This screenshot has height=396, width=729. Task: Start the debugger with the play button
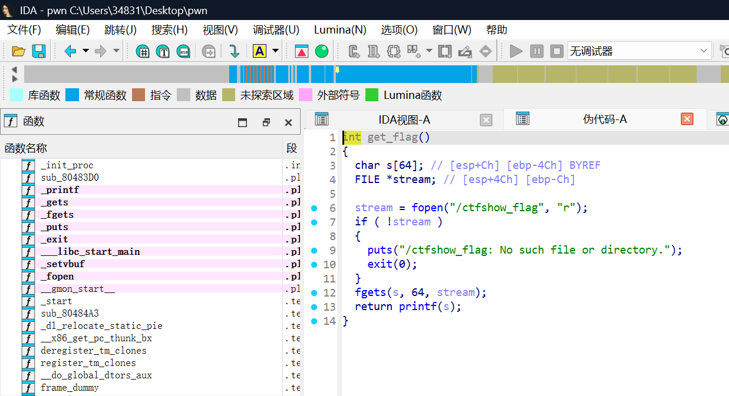(x=516, y=51)
